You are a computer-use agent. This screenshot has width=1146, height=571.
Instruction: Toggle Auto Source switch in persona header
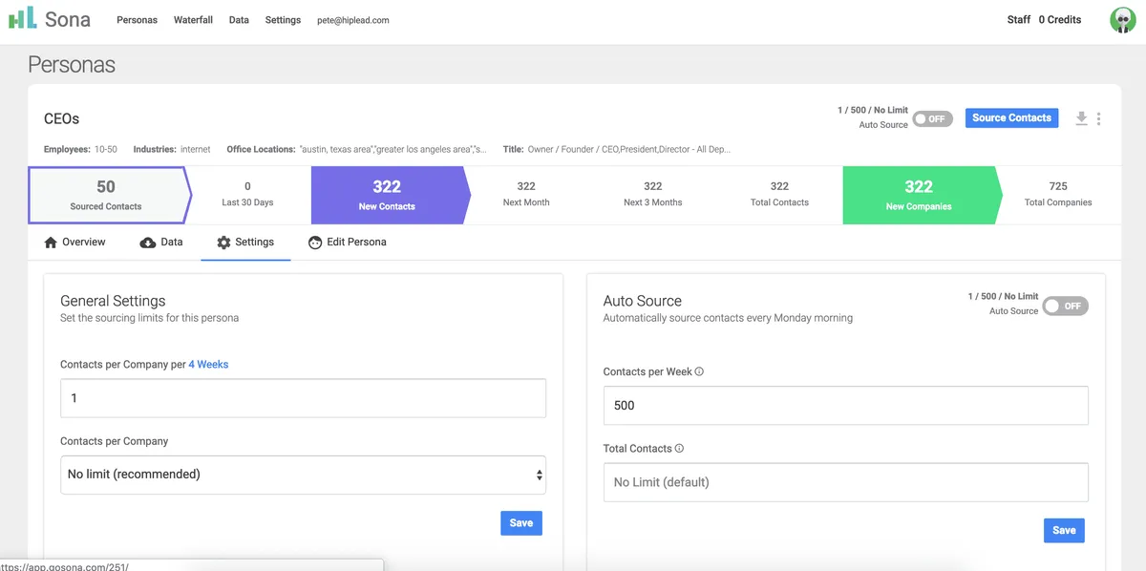(x=931, y=119)
